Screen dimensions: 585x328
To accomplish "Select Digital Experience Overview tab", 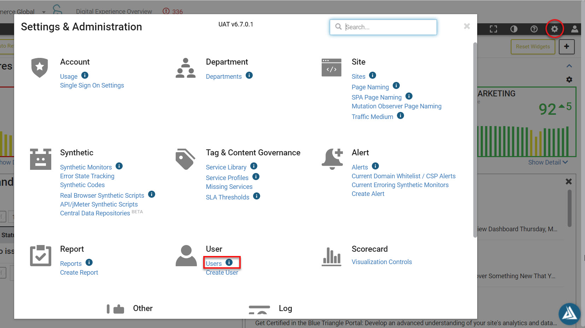I will click(x=114, y=12).
